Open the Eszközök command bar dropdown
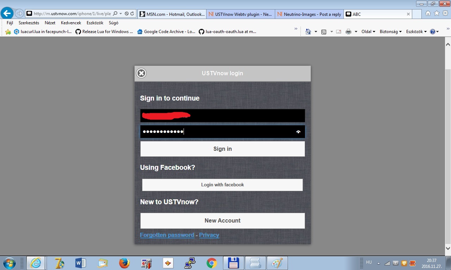 (x=416, y=32)
